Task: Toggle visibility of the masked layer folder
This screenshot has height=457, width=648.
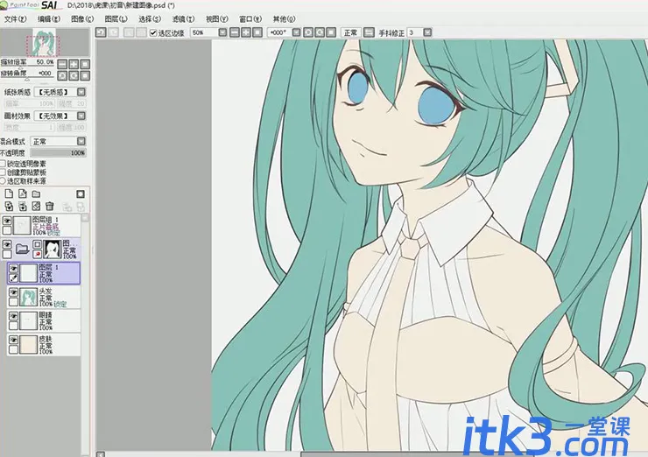Action: (x=7, y=244)
